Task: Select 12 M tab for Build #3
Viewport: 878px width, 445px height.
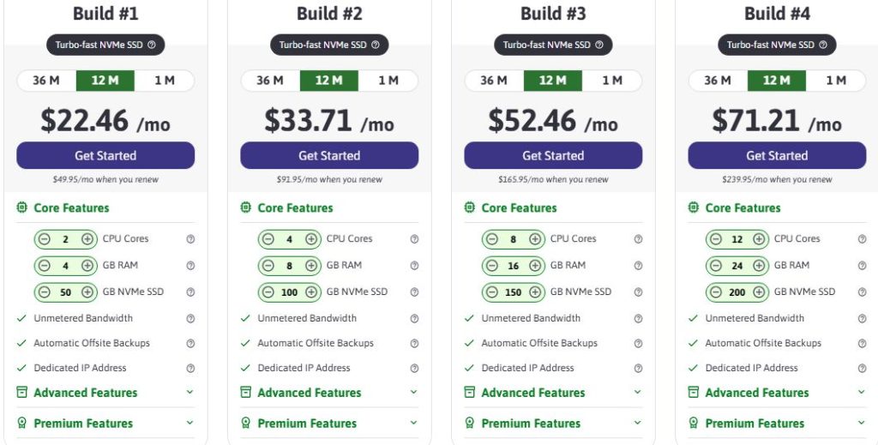Action: (553, 81)
